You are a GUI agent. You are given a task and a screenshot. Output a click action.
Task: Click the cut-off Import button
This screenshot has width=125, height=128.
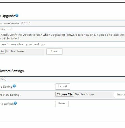point(120,95)
